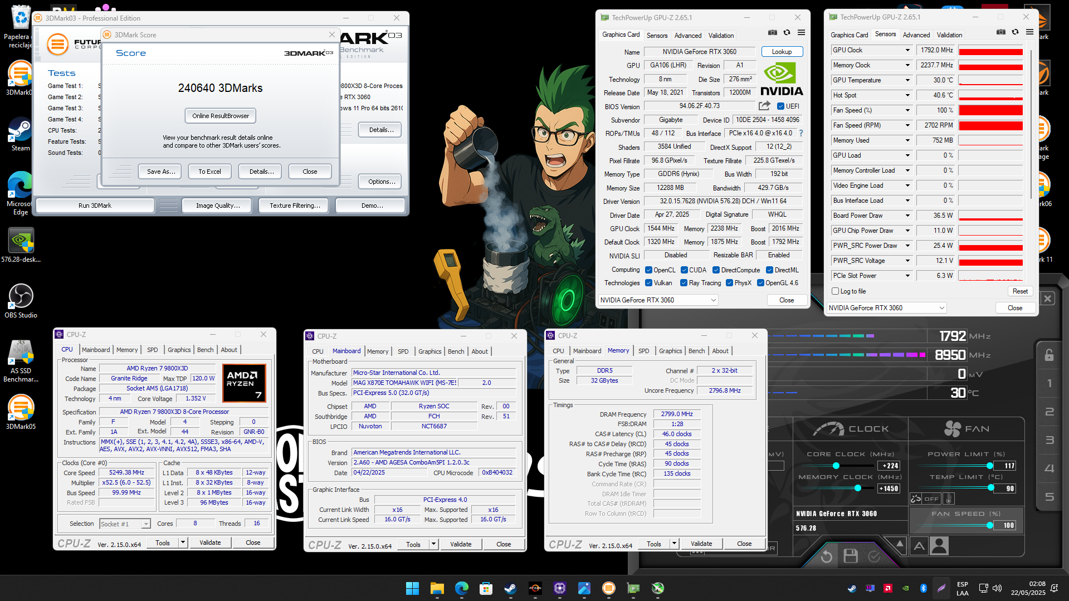Click the refresh icon in GPU-Z Graphics Card window
The image size is (1069, 601).
pyautogui.click(x=787, y=33)
